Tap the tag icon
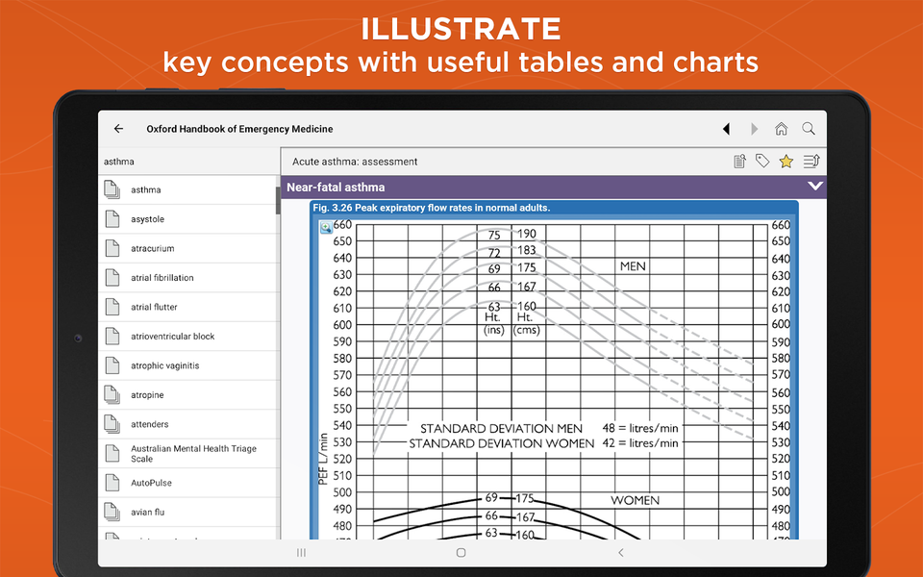Screen dimensions: 923x577 click(x=762, y=161)
